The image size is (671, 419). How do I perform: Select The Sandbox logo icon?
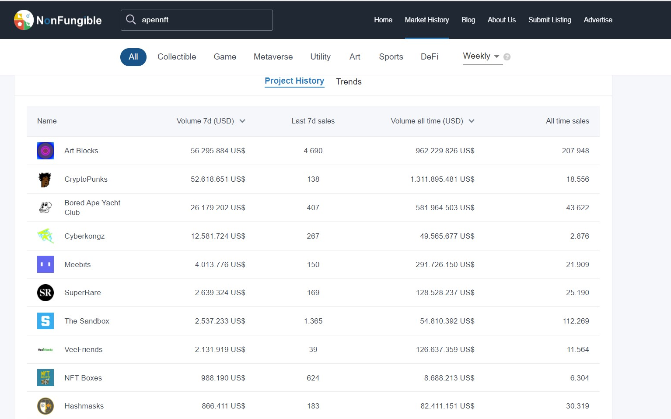click(45, 321)
